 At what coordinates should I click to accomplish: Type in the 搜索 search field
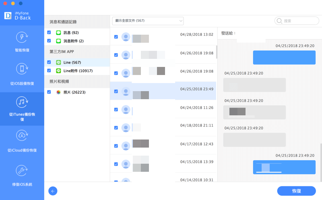pyautogui.click(x=298, y=21)
